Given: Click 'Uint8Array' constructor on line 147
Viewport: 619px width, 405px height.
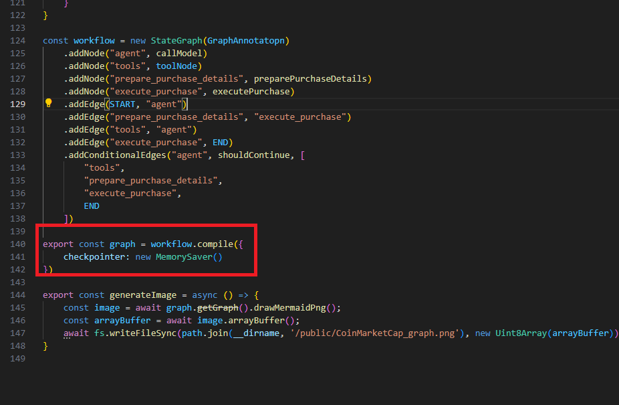Looking at the screenshot, I should click(521, 333).
